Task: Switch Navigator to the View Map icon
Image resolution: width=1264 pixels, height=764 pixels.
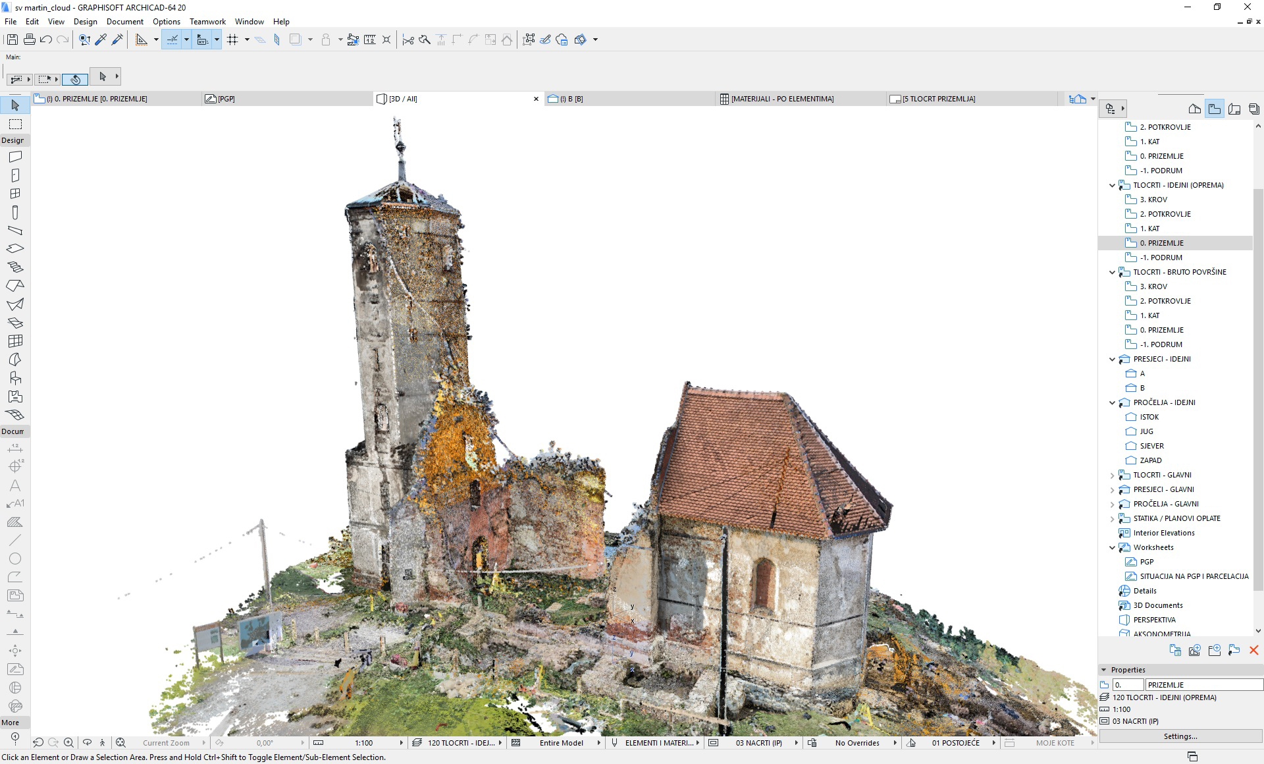Action: pos(1215,109)
